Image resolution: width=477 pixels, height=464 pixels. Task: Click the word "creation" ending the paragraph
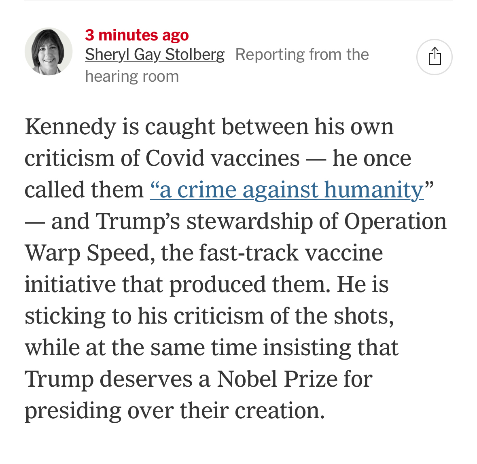[x=279, y=411]
